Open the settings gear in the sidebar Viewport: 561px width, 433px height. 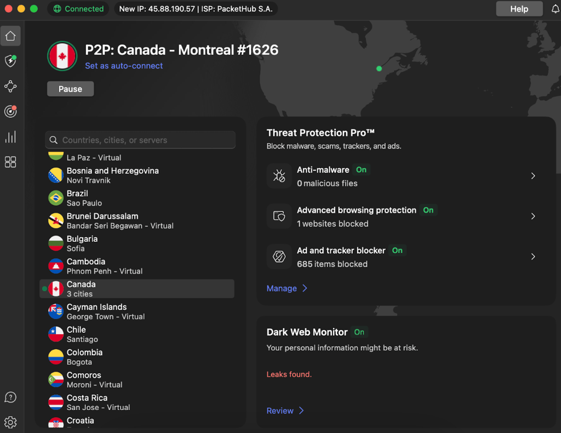(x=10, y=422)
